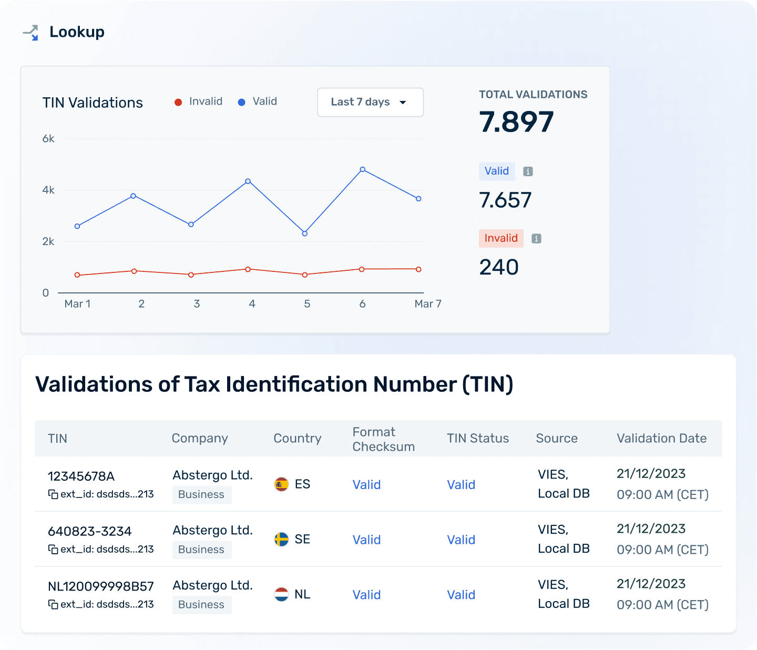Click Format Checksum Valid link in ES row
Image resolution: width=757 pixels, height=650 pixels.
click(x=366, y=485)
